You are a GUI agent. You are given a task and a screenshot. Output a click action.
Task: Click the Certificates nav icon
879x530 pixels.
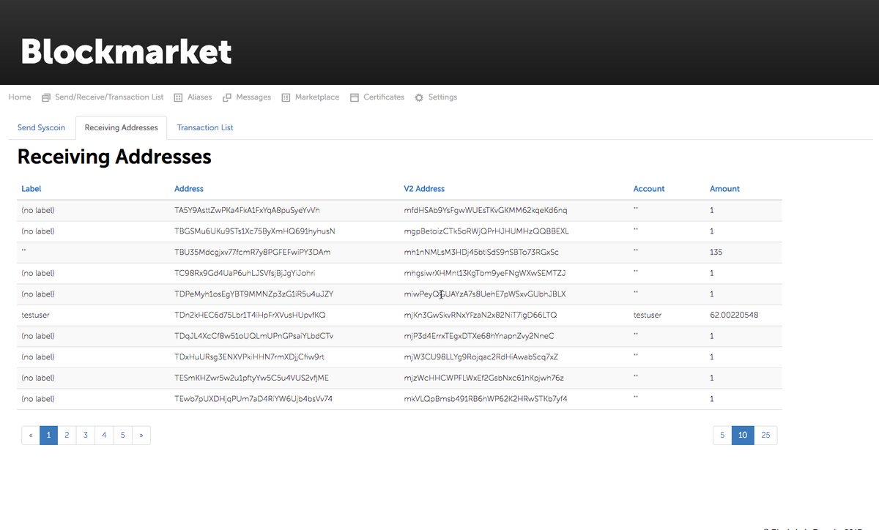click(355, 97)
